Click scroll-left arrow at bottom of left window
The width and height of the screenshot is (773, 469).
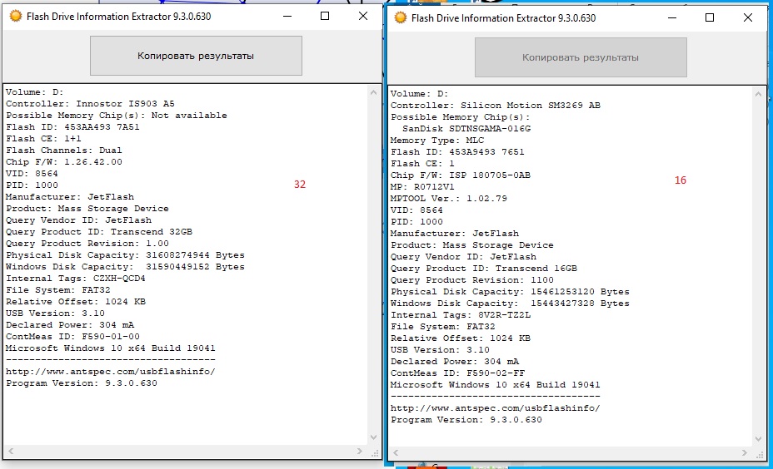11,451
